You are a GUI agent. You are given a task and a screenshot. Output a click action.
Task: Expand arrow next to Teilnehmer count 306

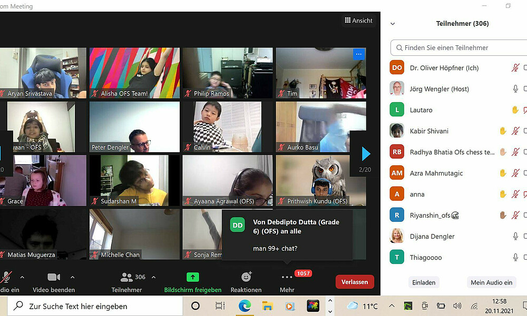click(x=153, y=277)
